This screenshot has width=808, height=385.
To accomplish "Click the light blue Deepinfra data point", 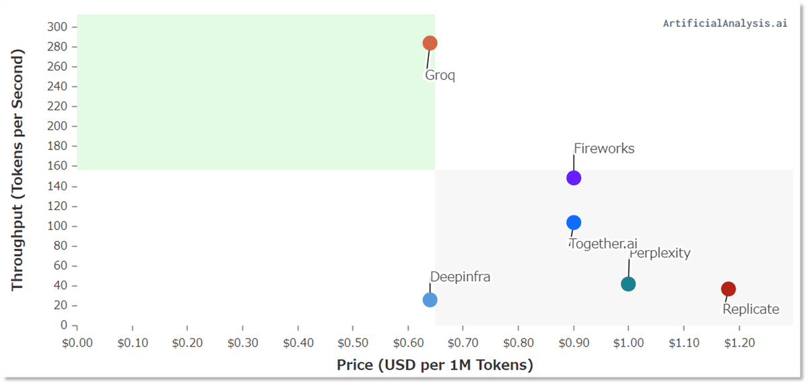I will point(430,300).
